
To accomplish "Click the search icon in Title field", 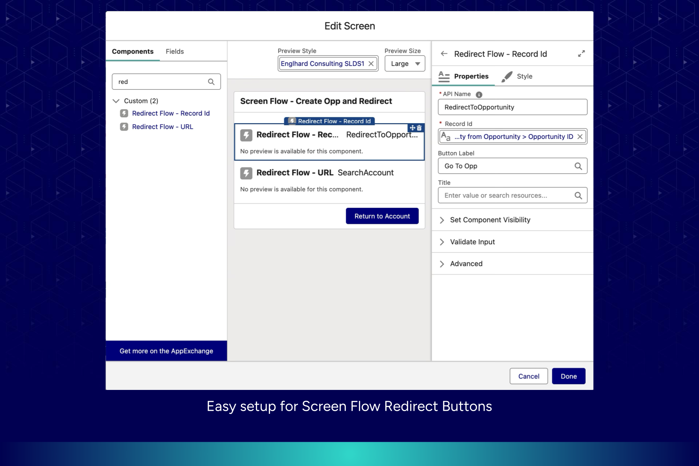I will tap(578, 195).
